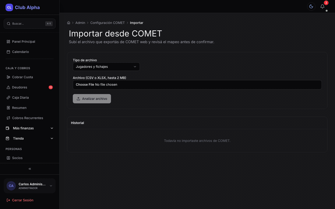
Task: Click the Analizar archivo button
Action: point(92,99)
